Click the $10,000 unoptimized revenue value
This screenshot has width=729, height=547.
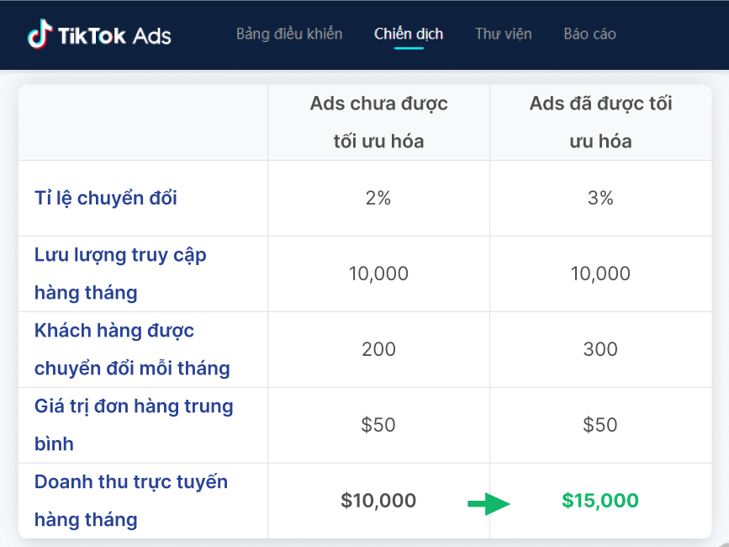(378, 501)
